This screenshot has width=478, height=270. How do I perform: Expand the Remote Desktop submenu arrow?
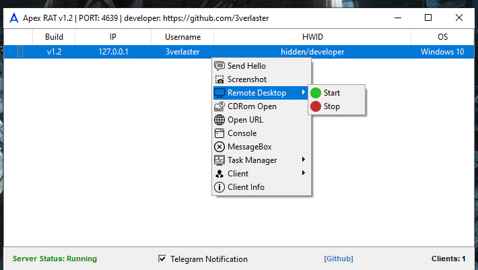(304, 92)
